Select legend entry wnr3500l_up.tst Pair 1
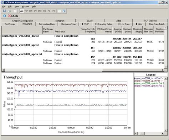This screenshot has width=169, height=140. (x=149, y=81)
